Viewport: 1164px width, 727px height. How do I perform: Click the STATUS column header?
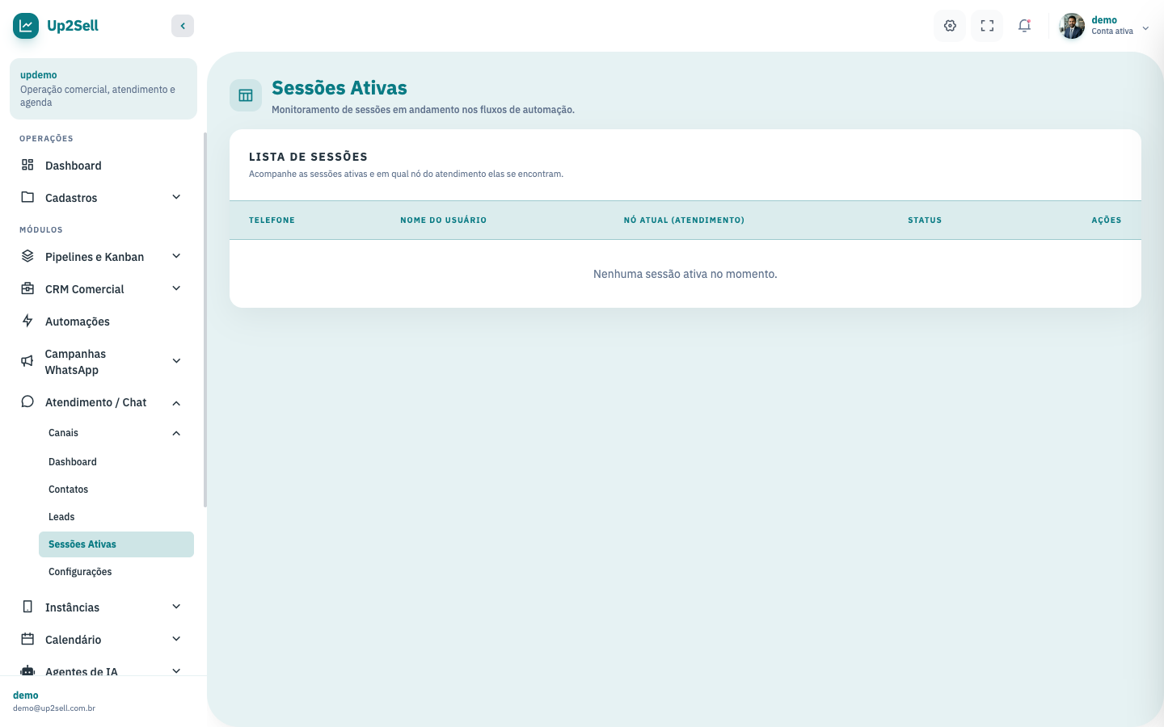(925, 220)
